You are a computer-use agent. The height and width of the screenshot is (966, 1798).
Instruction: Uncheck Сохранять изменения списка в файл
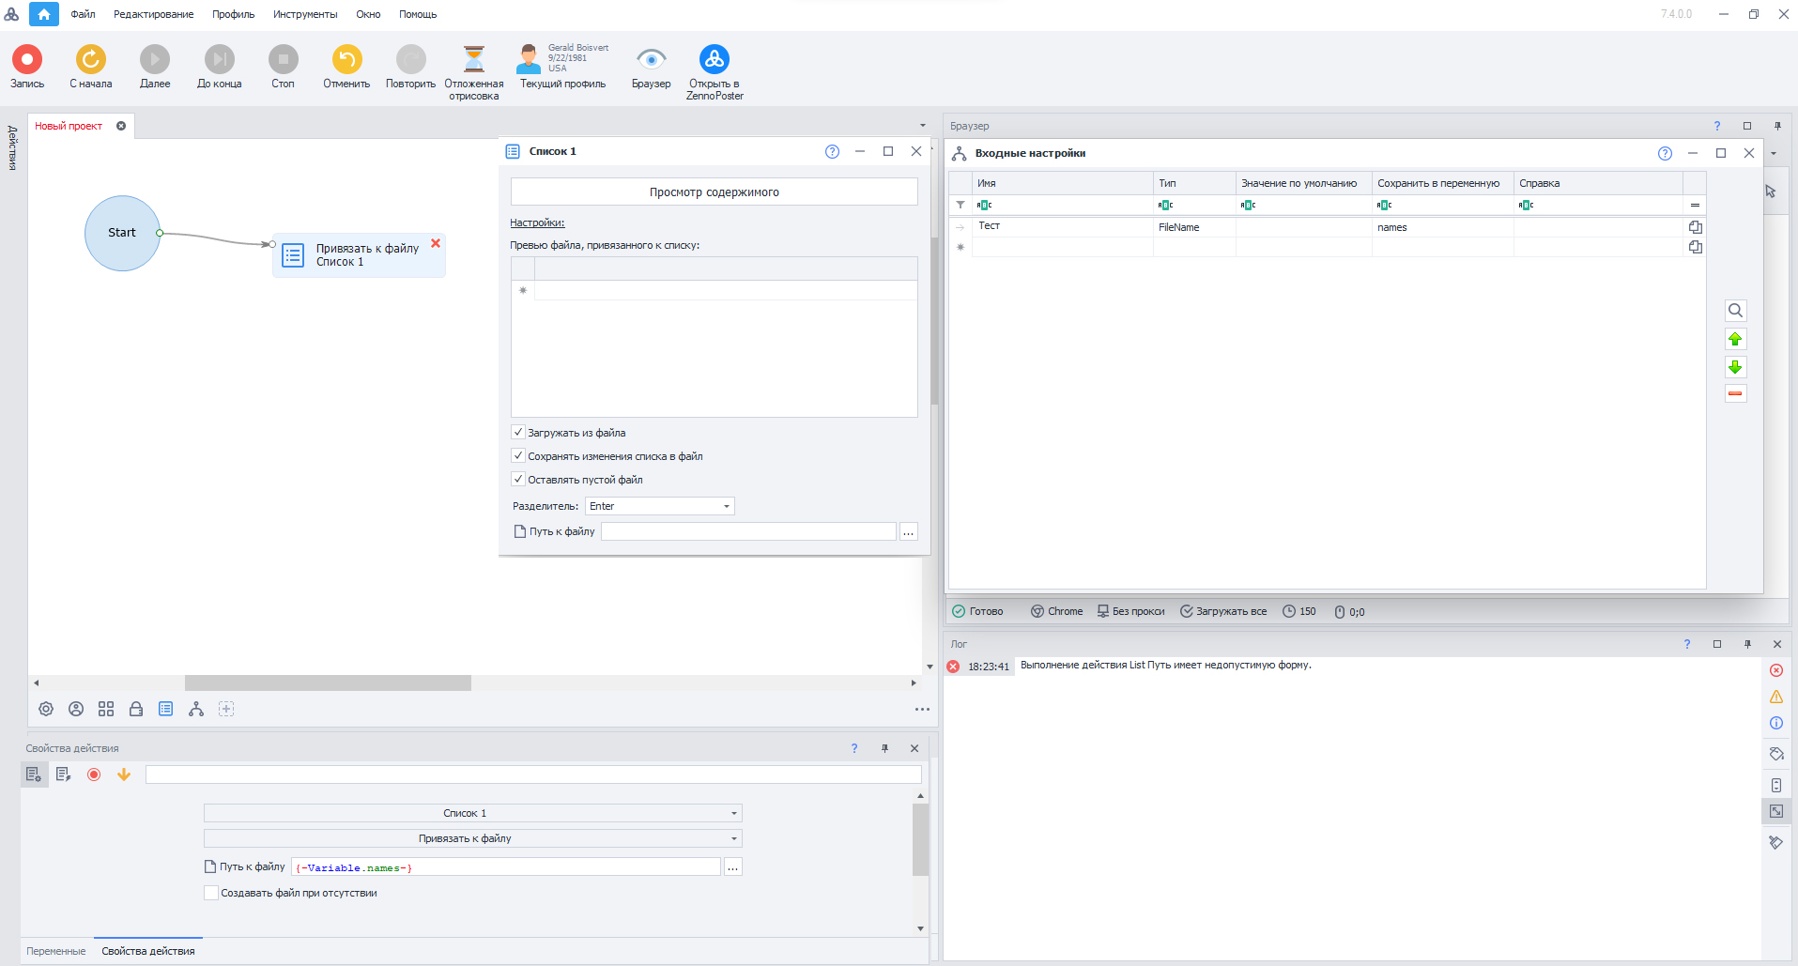coord(518,455)
